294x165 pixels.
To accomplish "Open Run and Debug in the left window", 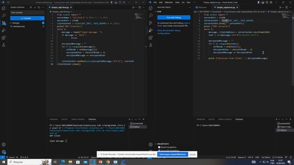I will coord(4,30).
